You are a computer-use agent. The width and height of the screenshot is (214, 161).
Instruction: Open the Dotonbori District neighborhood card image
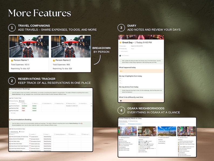click(x=187, y=131)
